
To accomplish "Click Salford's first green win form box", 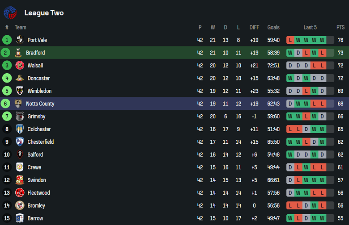I will (290, 155).
